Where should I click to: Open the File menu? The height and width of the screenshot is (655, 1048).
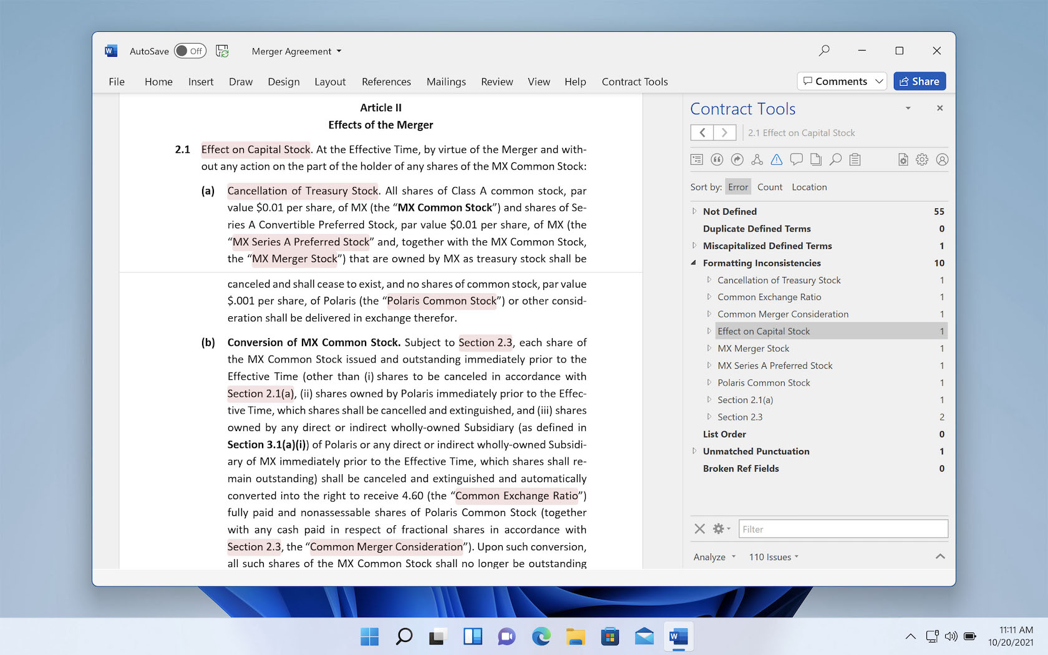click(x=117, y=82)
